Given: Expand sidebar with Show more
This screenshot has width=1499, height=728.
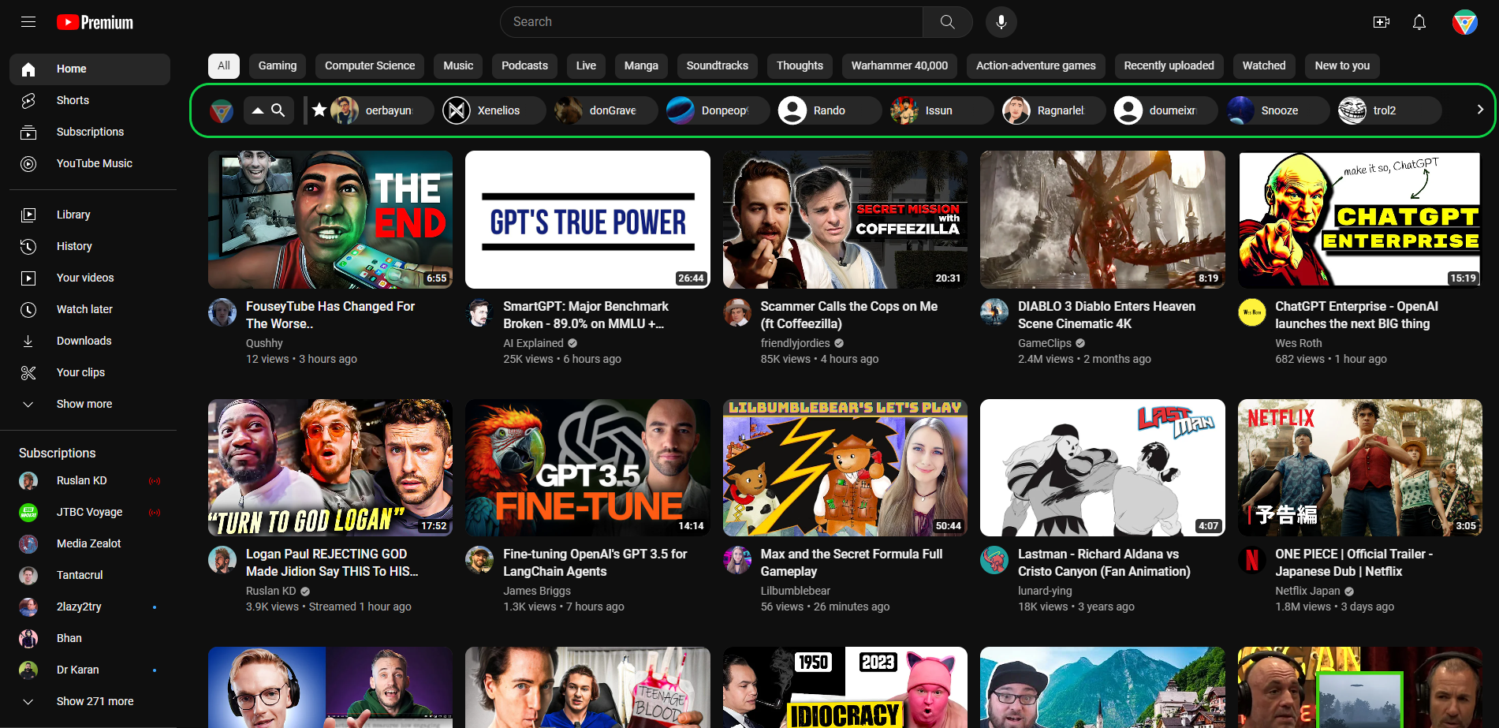Looking at the screenshot, I should [x=90, y=404].
